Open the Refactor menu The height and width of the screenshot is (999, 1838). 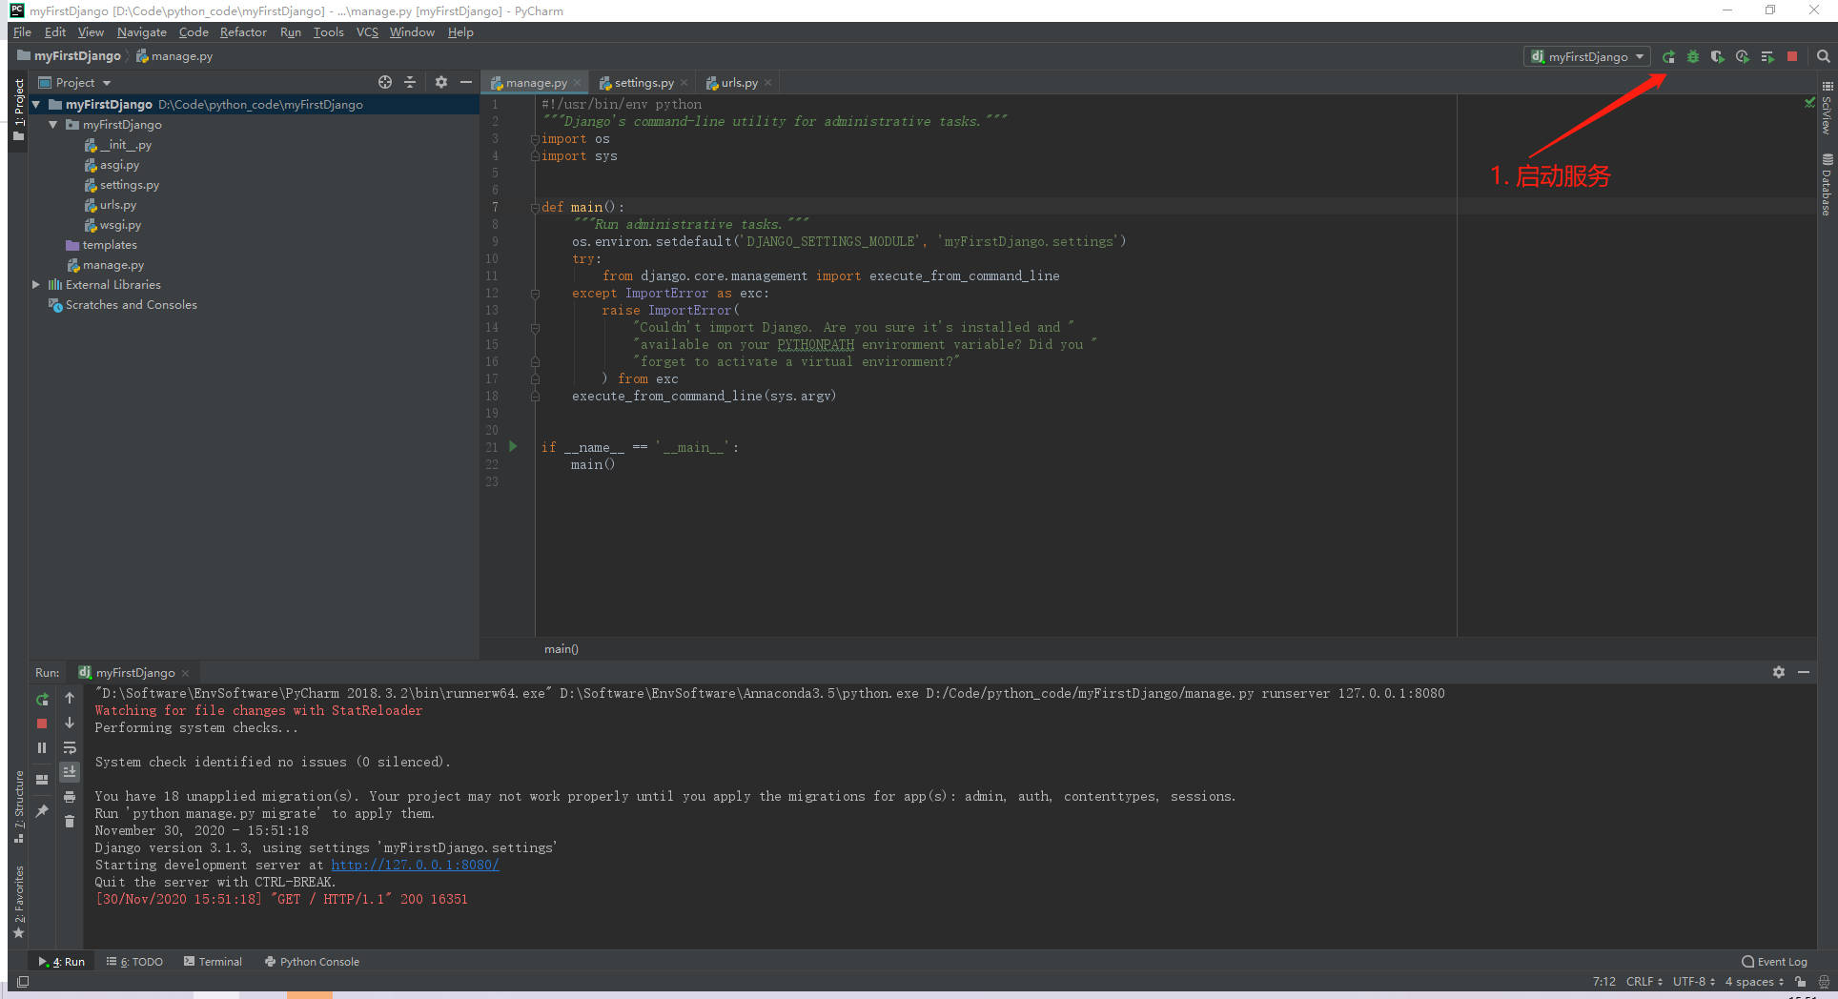click(x=243, y=32)
